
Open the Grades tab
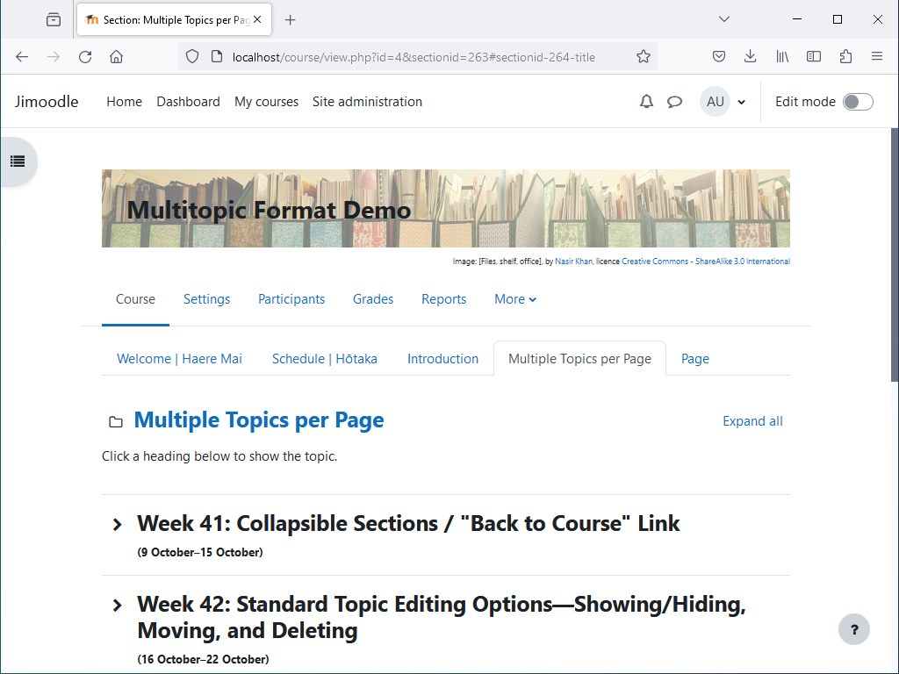[x=372, y=299]
